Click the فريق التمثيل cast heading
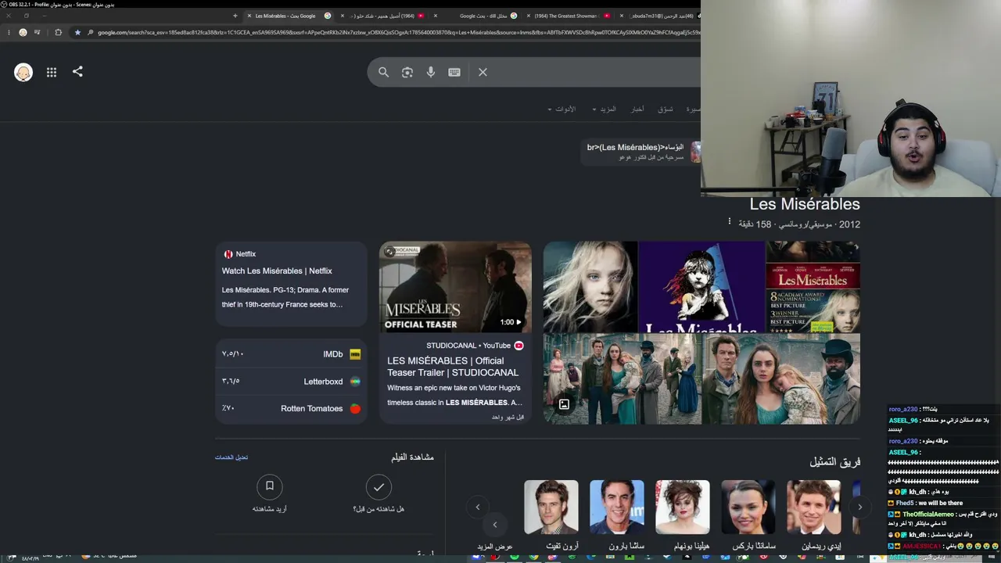The image size is (1001, 563). 835,462
